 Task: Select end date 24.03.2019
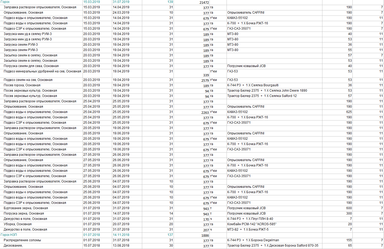[121, 13]
